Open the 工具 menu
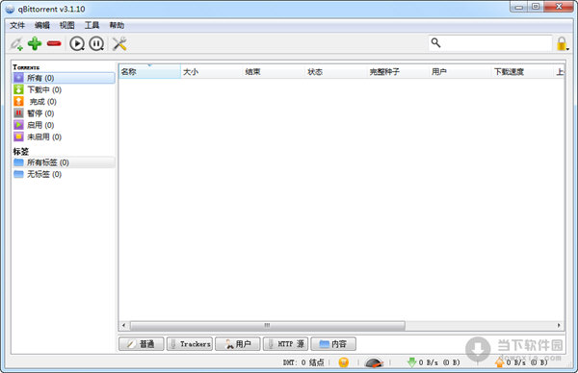 pyautogui.click(x=92, y=25)
